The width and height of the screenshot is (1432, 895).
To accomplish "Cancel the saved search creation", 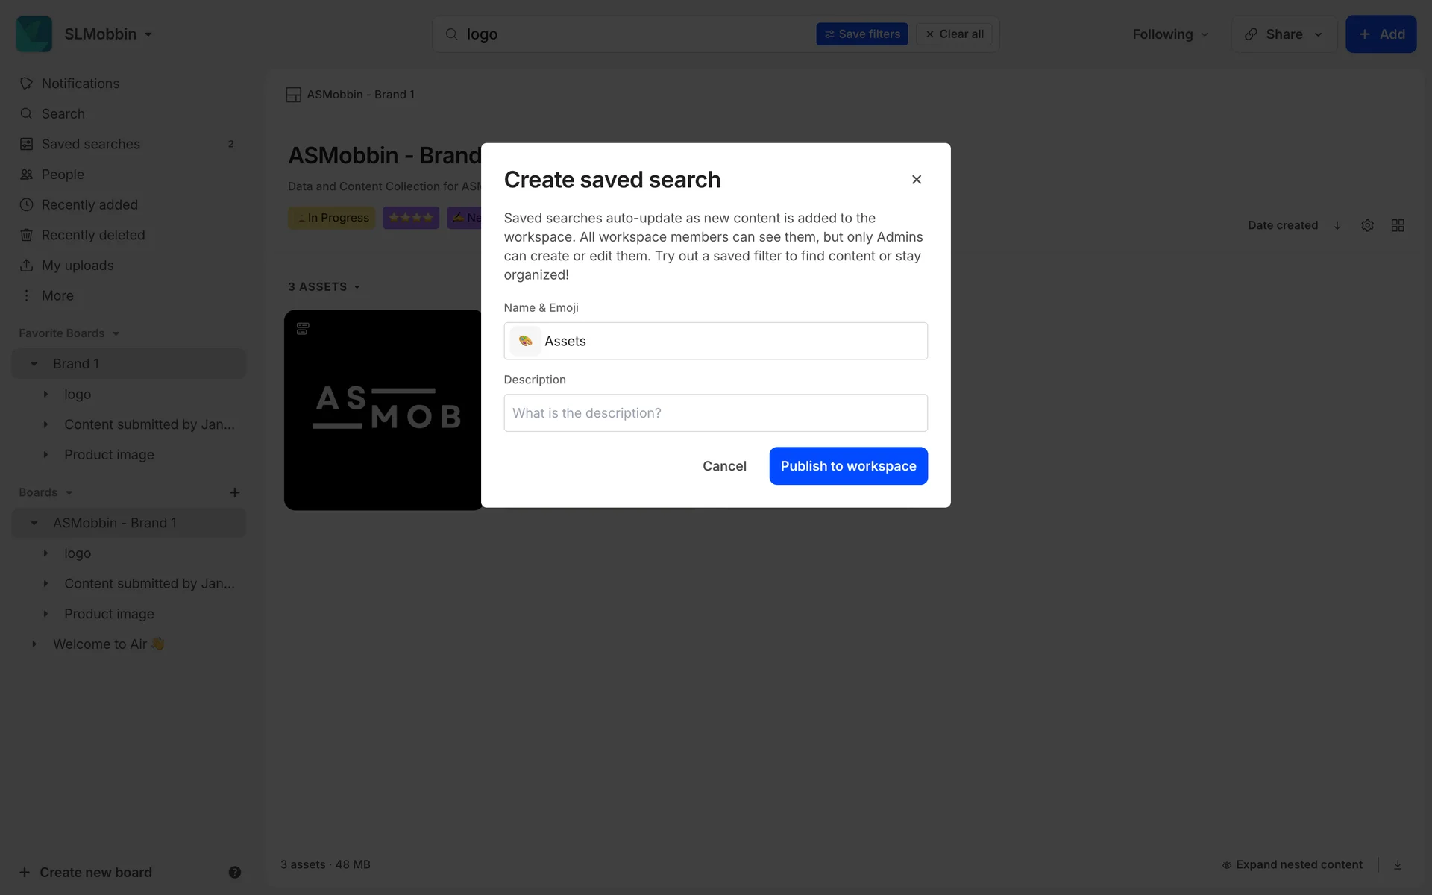I will click(723, 466).
